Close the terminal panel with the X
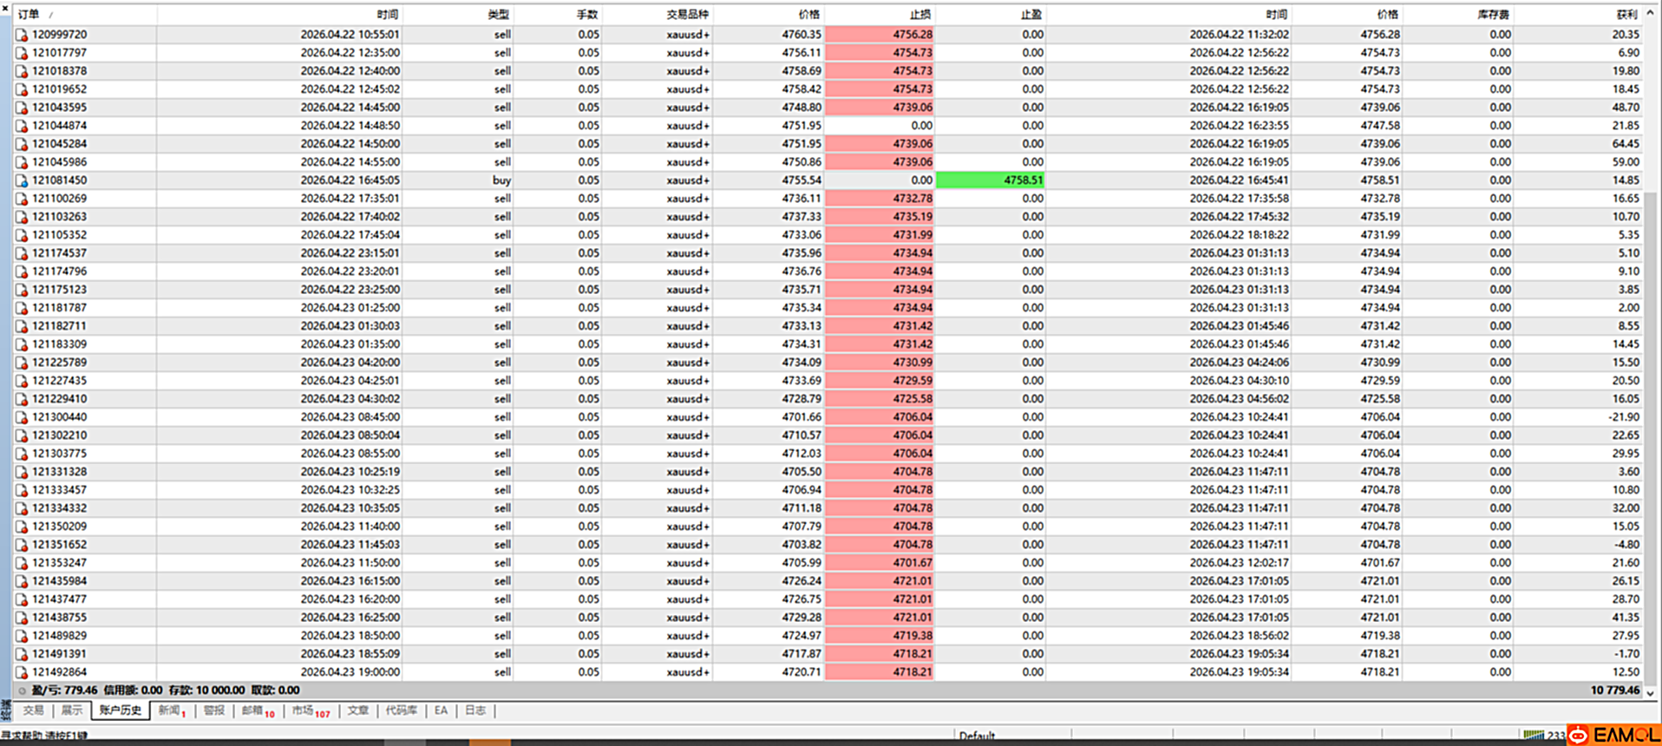This screenshot has height=746, width=1662. pos(5,8)
